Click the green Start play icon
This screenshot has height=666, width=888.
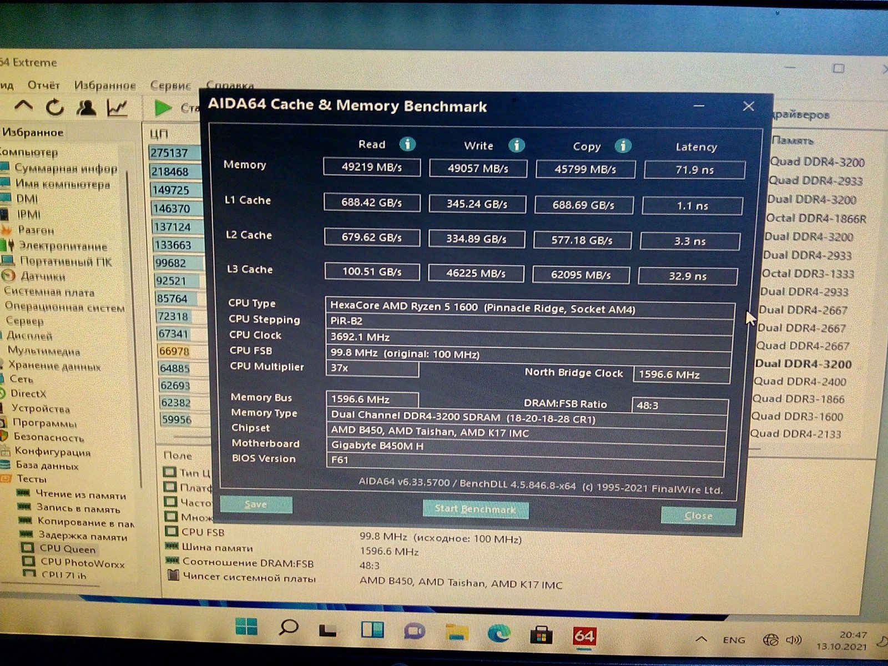click(x=163, y=108)
